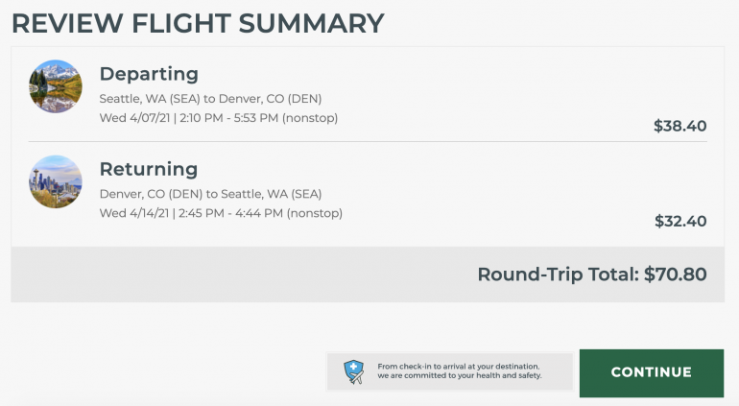Click the Seattle to Denver route text

(210, 99)
